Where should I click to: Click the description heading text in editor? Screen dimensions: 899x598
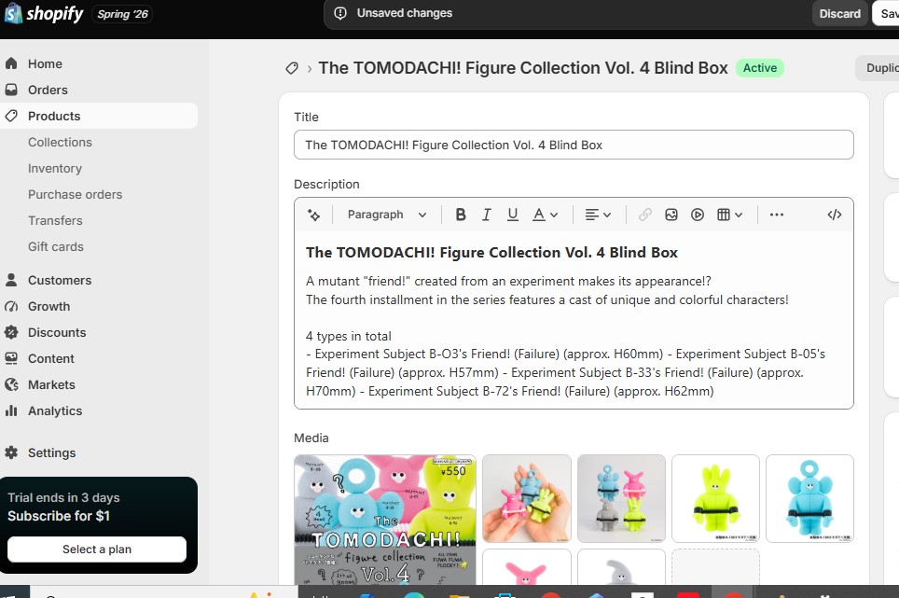(491, 252)
